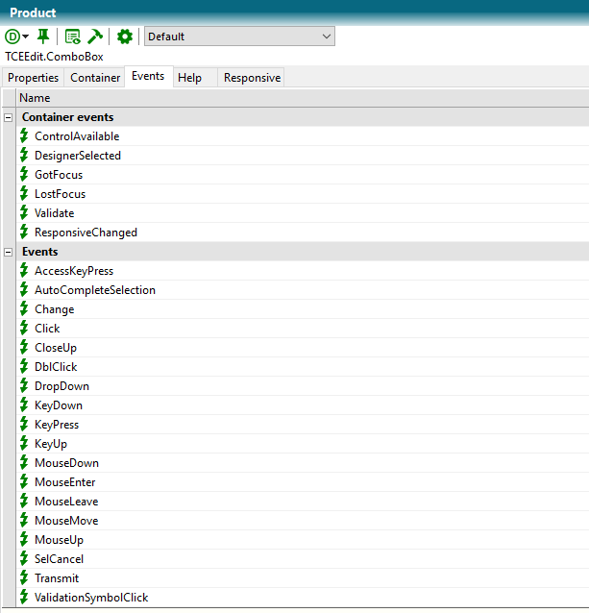The image size is (589, 613).
Task: Click the lightning icon beside CloseUp
Action: (25, 347)
